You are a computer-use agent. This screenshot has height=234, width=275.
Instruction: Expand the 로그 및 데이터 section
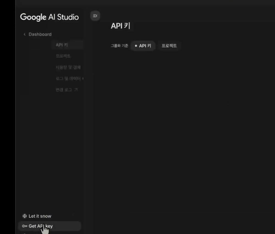point(69,78)
